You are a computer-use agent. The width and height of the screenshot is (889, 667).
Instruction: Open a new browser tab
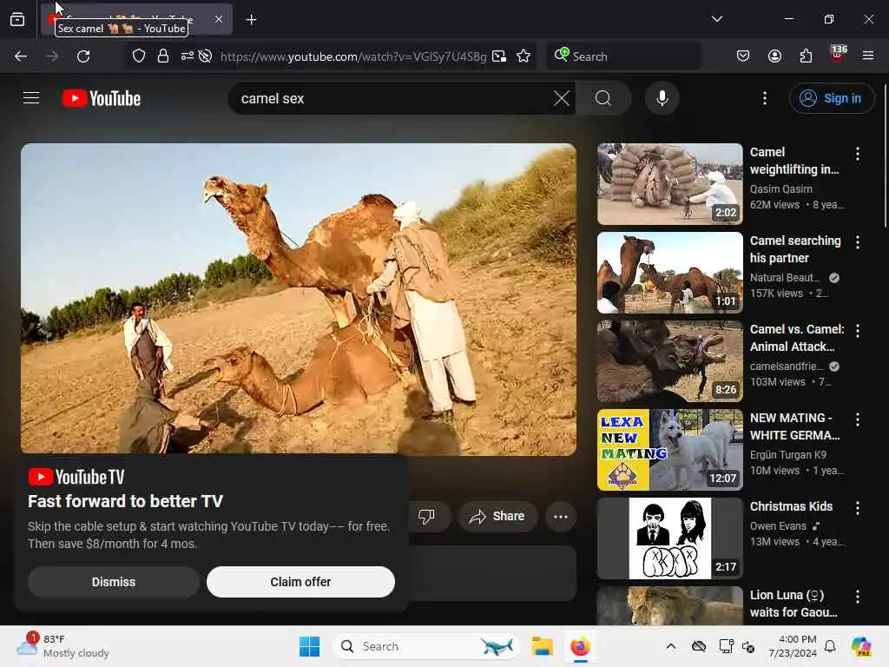251,20
